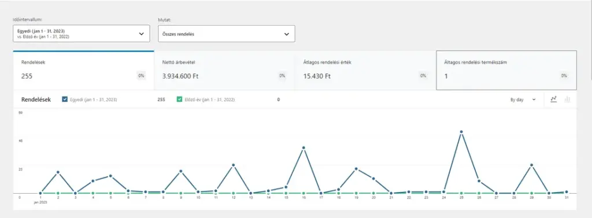Click the jan 25 peak data point
This screenshot has width=592, height=218.
pyautogui.click(x=461, y=132)
